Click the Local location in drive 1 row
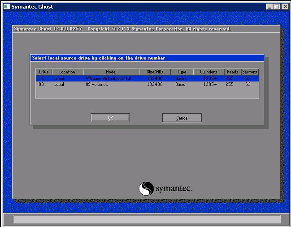 coord(59,78)
